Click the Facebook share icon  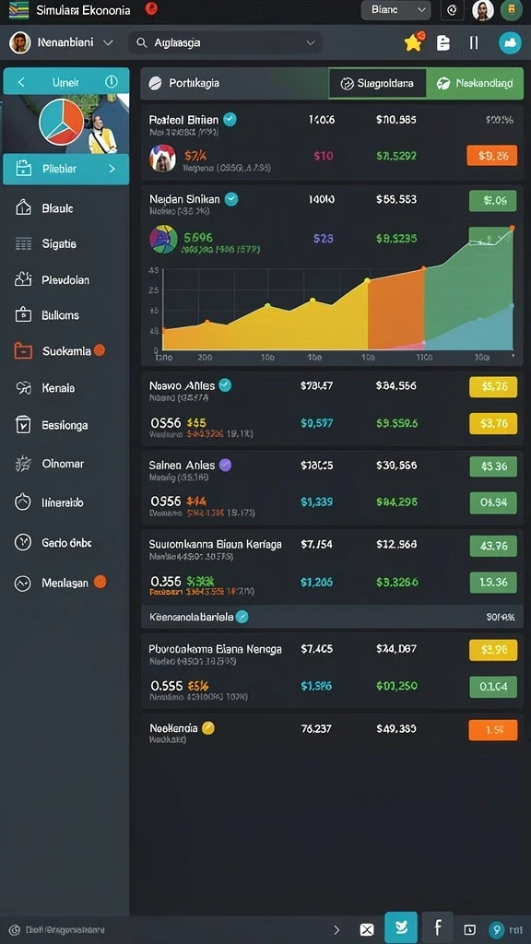tap(438, 927)
